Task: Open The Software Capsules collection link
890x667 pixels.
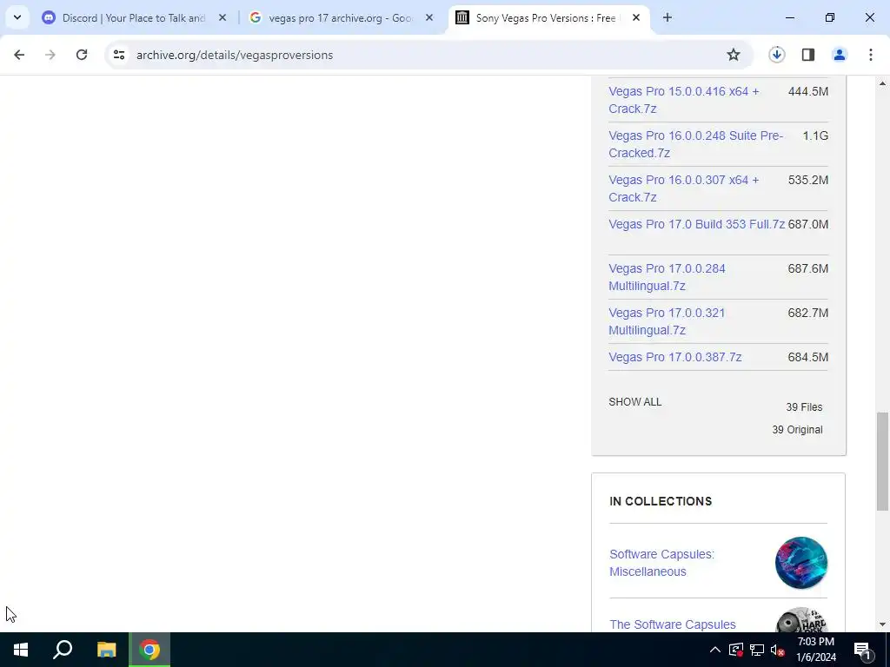Action: coord(673,624)
